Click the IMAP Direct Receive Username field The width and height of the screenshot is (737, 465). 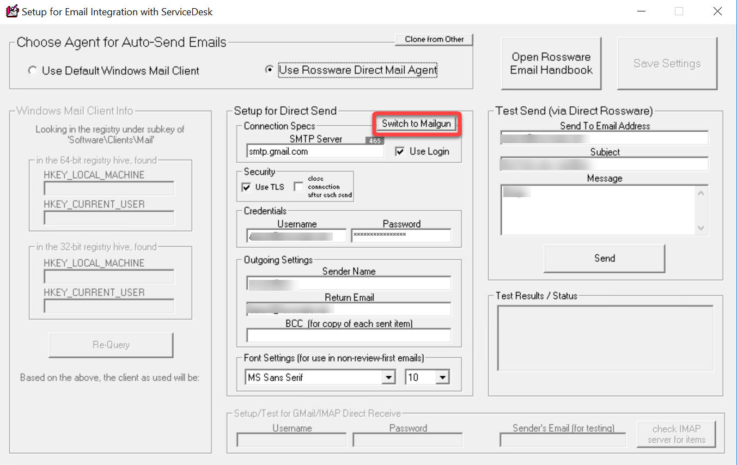coord(291,440)
